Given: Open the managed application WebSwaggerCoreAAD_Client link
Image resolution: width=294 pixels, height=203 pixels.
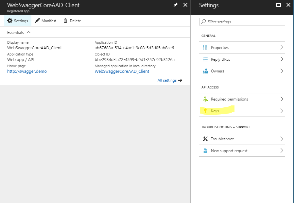Looking at the screenshot, I should tap(122, 71).
